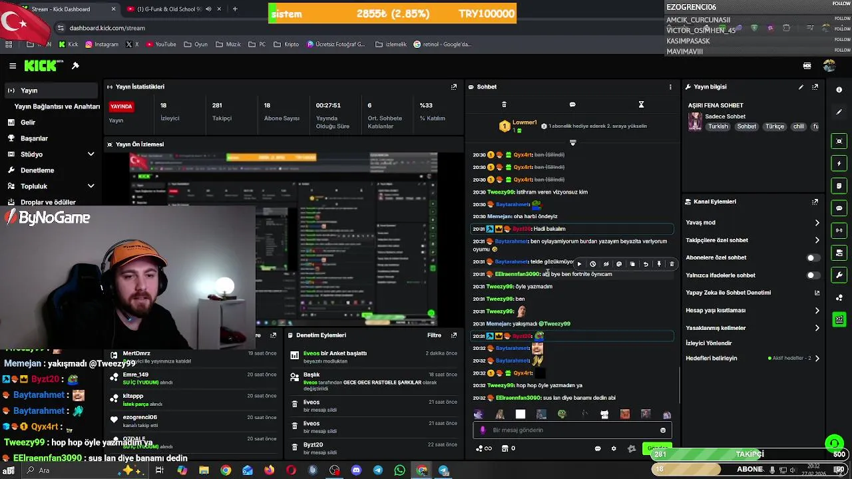Expand Hesap yaşı kısıtlaması settings
This screenshot has height=479, width=852.
(x=817, y=311)
